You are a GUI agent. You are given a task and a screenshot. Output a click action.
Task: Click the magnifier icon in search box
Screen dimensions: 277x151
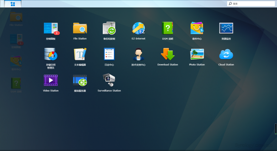[230, 3]
